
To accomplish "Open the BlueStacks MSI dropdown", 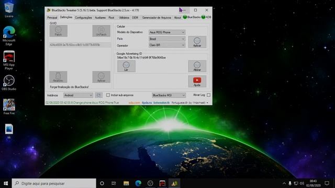I will pos(169,95).
